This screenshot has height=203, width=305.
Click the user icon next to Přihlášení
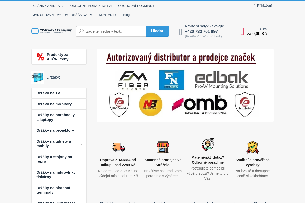point(255,6)
